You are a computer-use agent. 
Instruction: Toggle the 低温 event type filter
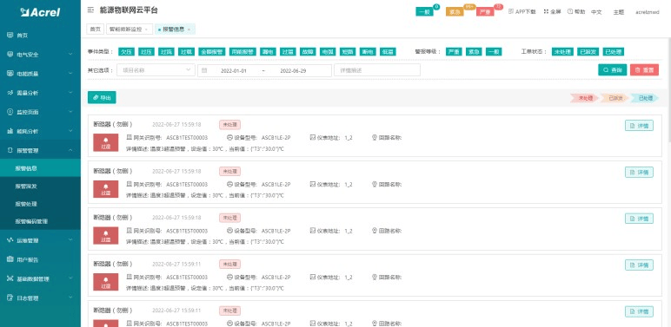coord(388,52)
